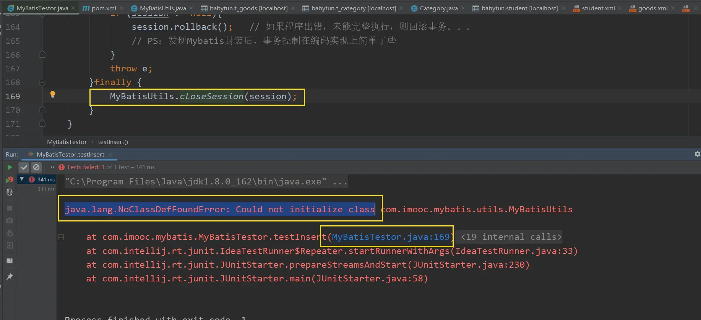The width and height of the screenshot is (701, 320).
Task: Click the yellow lightbulb intention icon
Action: (53, 94)
